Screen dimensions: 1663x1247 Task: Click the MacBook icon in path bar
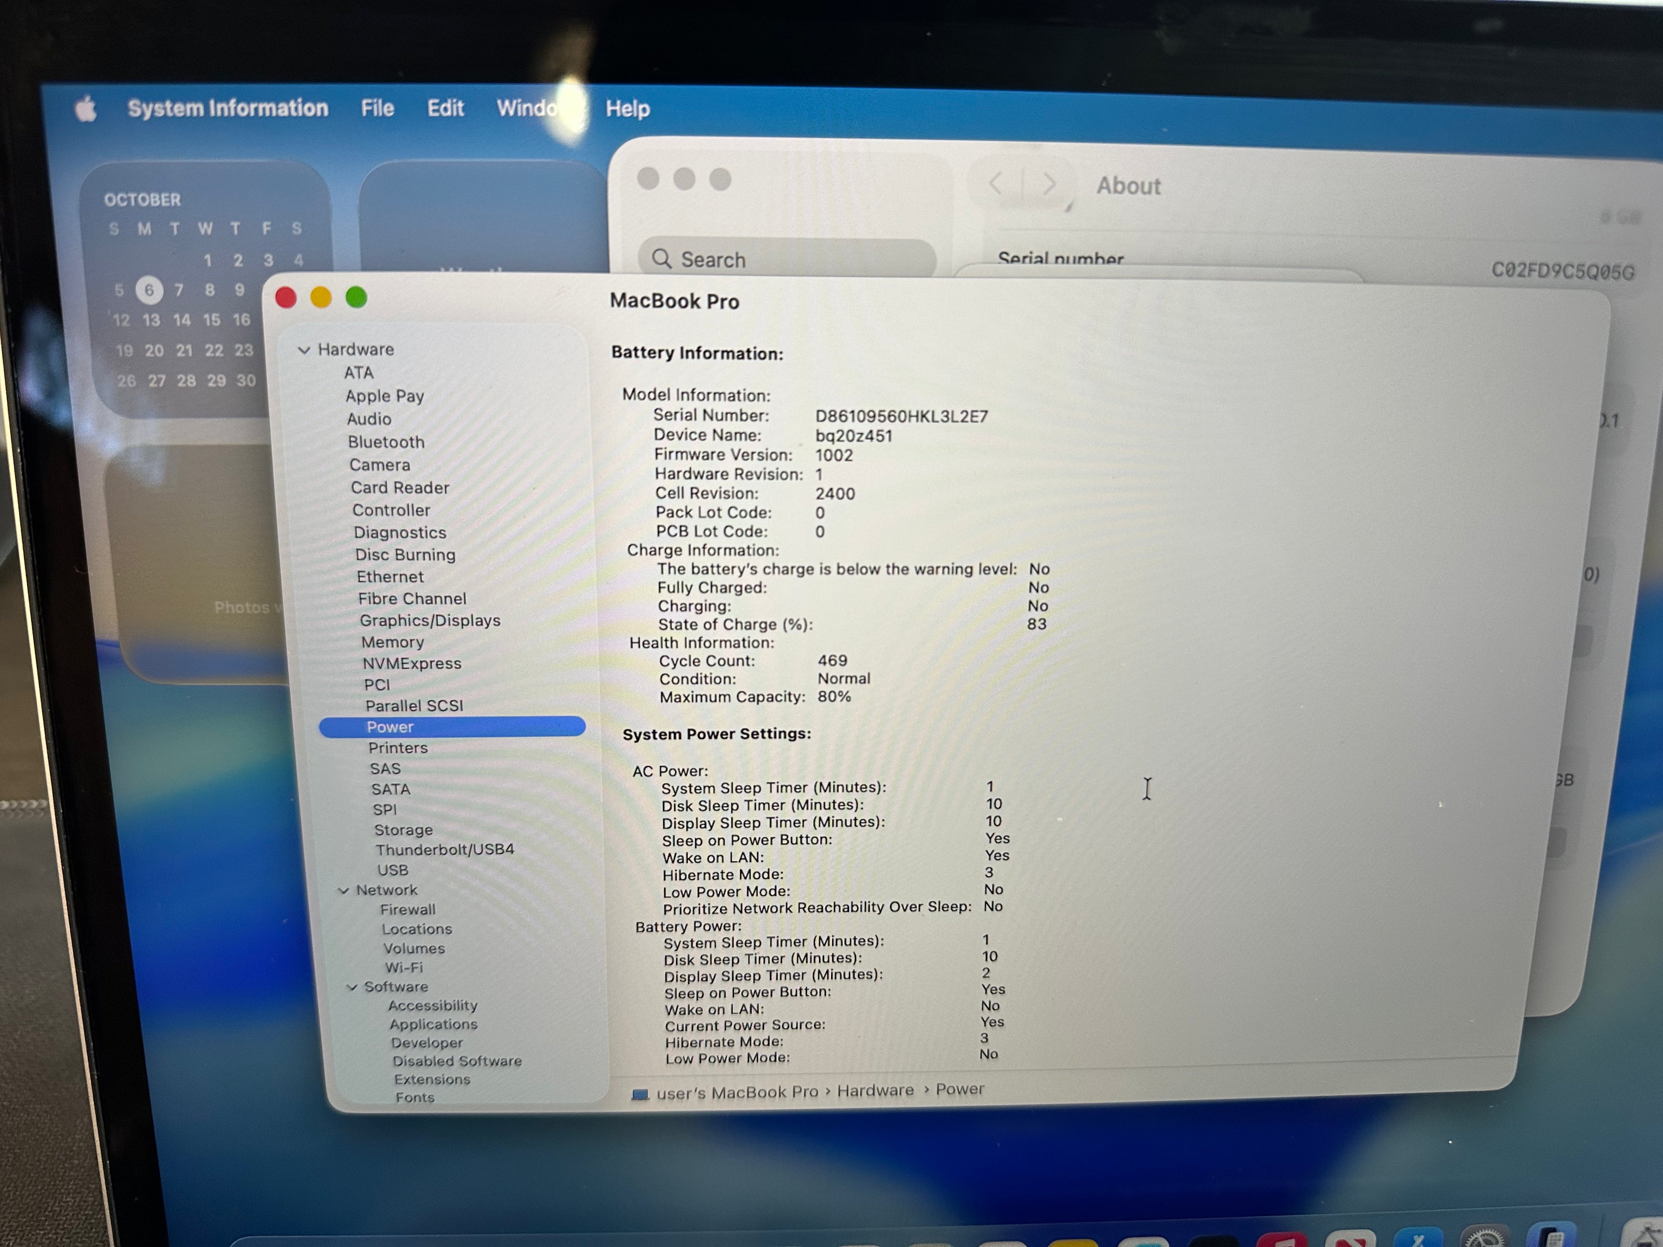pos(640,1095)
